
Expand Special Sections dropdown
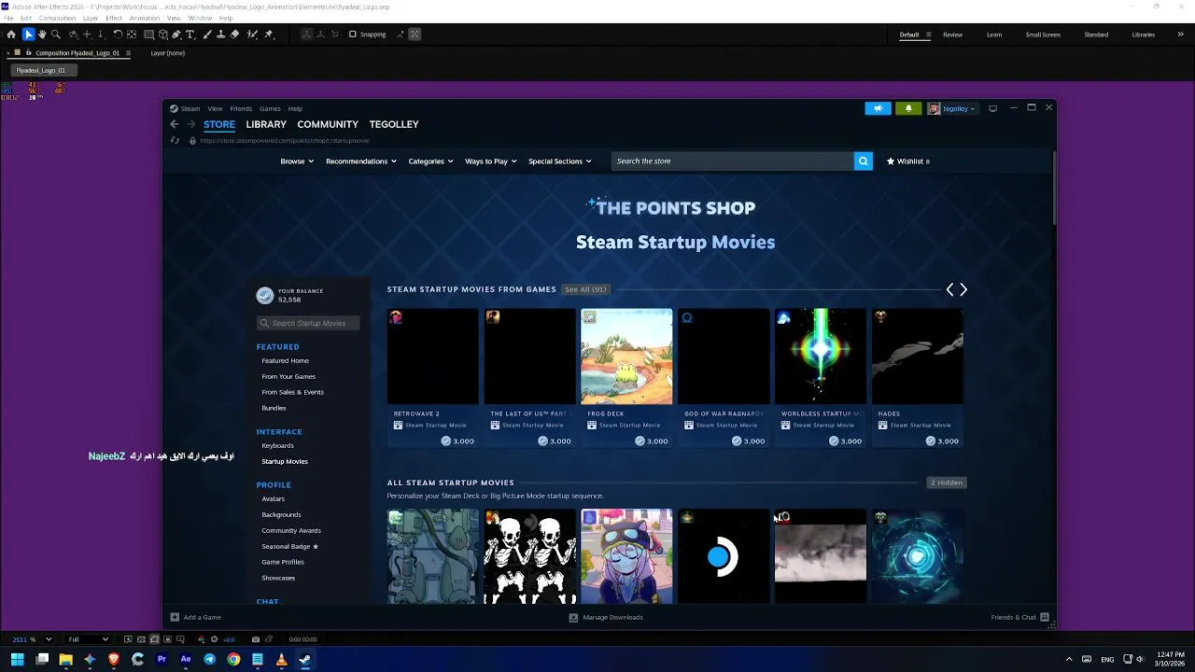[x=559, y=161]
